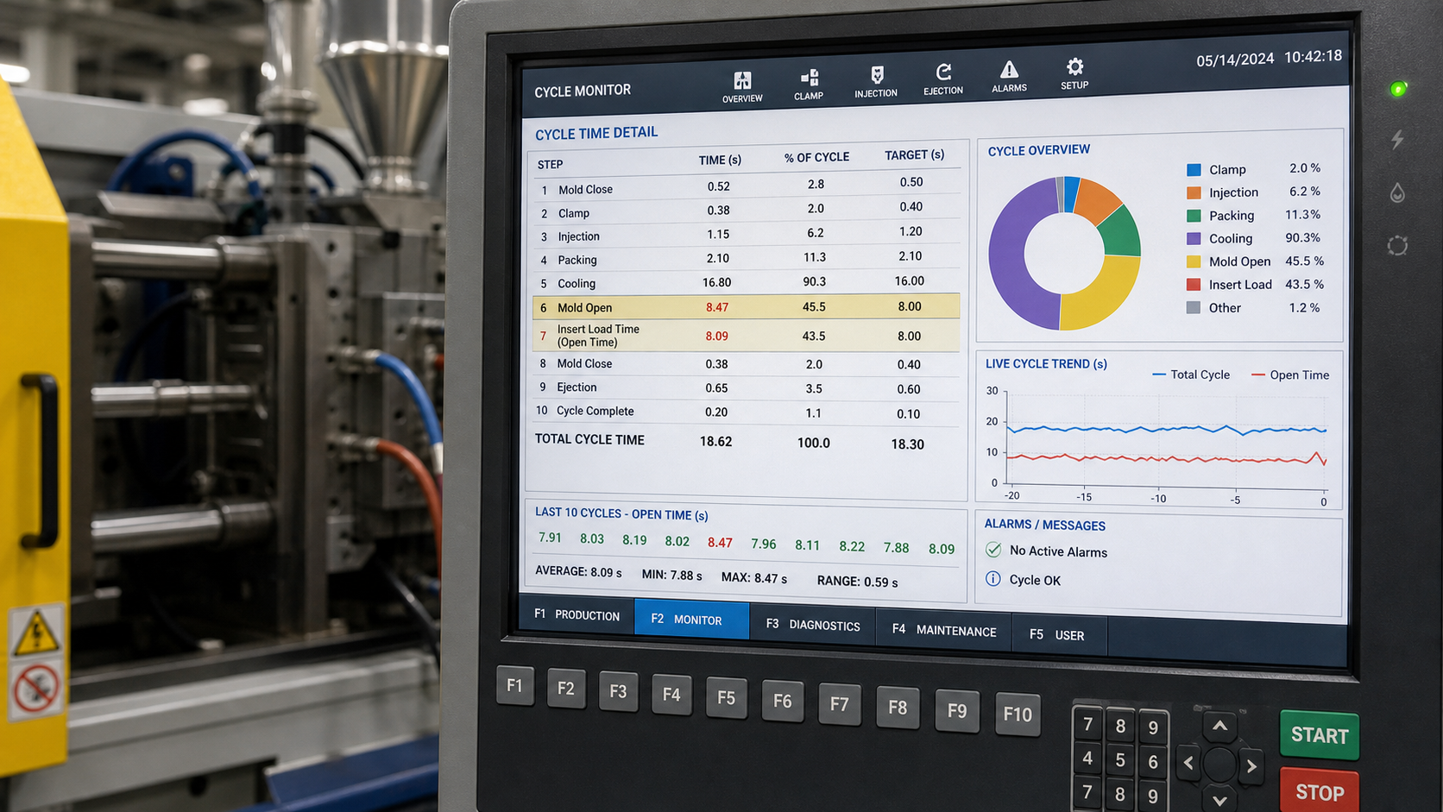The image size is (1443, 812).
Task: Open the F4 Maintenance tab
Action: tap(944, 631)
